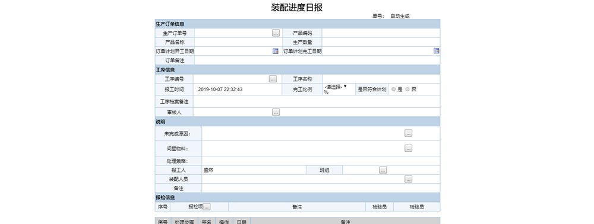The image size is (594, 224).
Task: Click the 工序名称 input field
Action: (381, 79)
